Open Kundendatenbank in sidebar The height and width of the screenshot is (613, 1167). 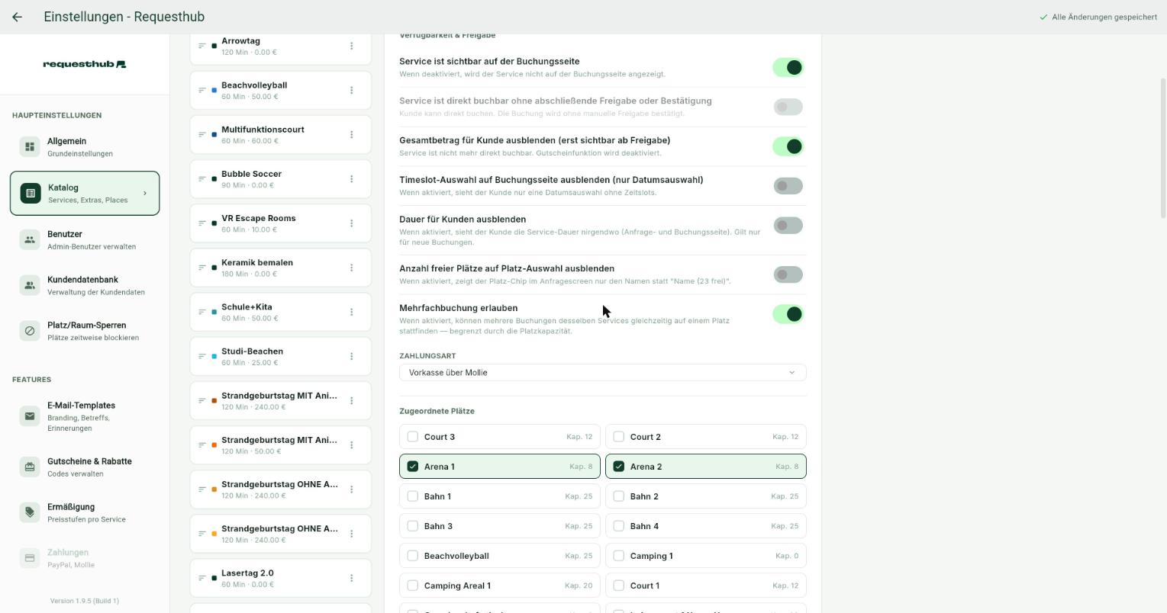(x=85, y=285)
